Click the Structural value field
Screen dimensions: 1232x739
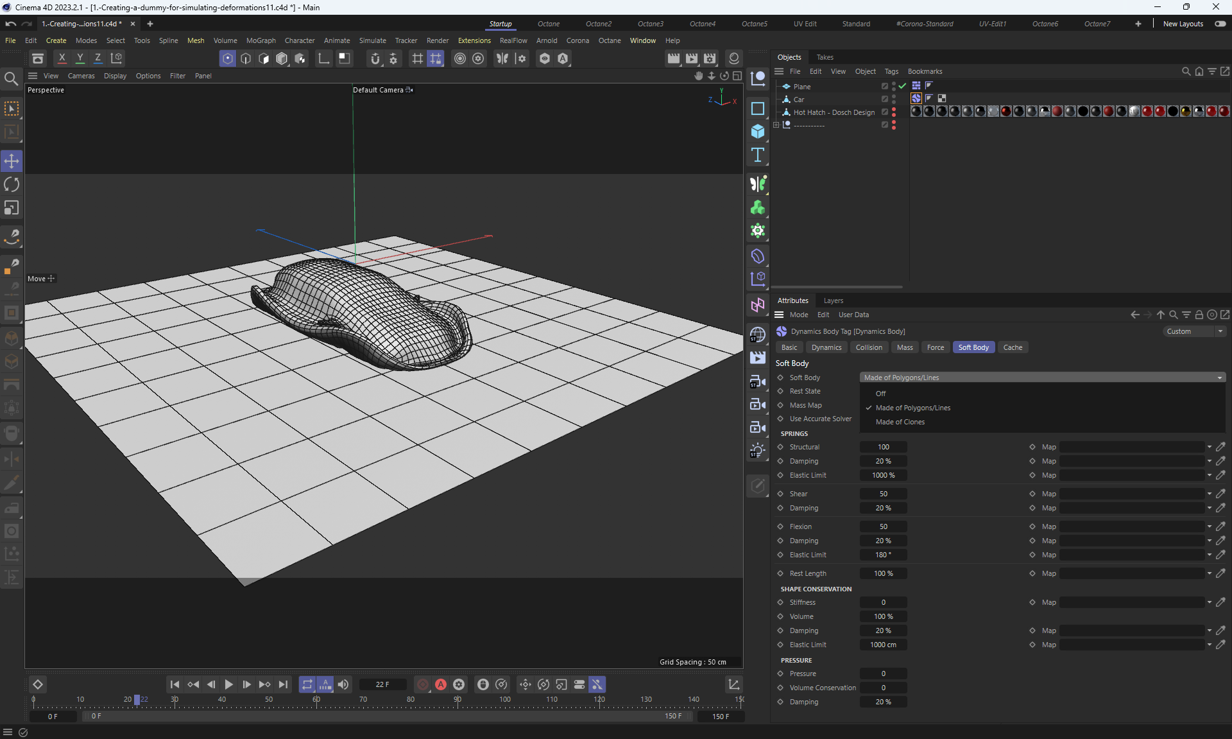(883, 447)
